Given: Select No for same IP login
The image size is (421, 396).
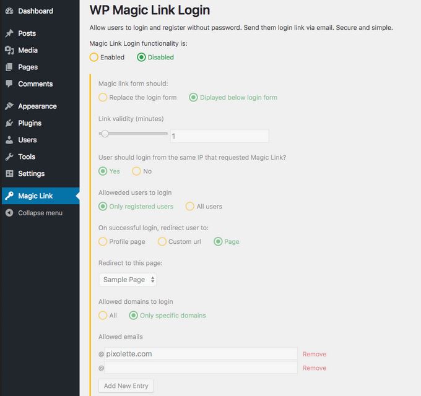Looking at the screenshot, I should point(136,171).
